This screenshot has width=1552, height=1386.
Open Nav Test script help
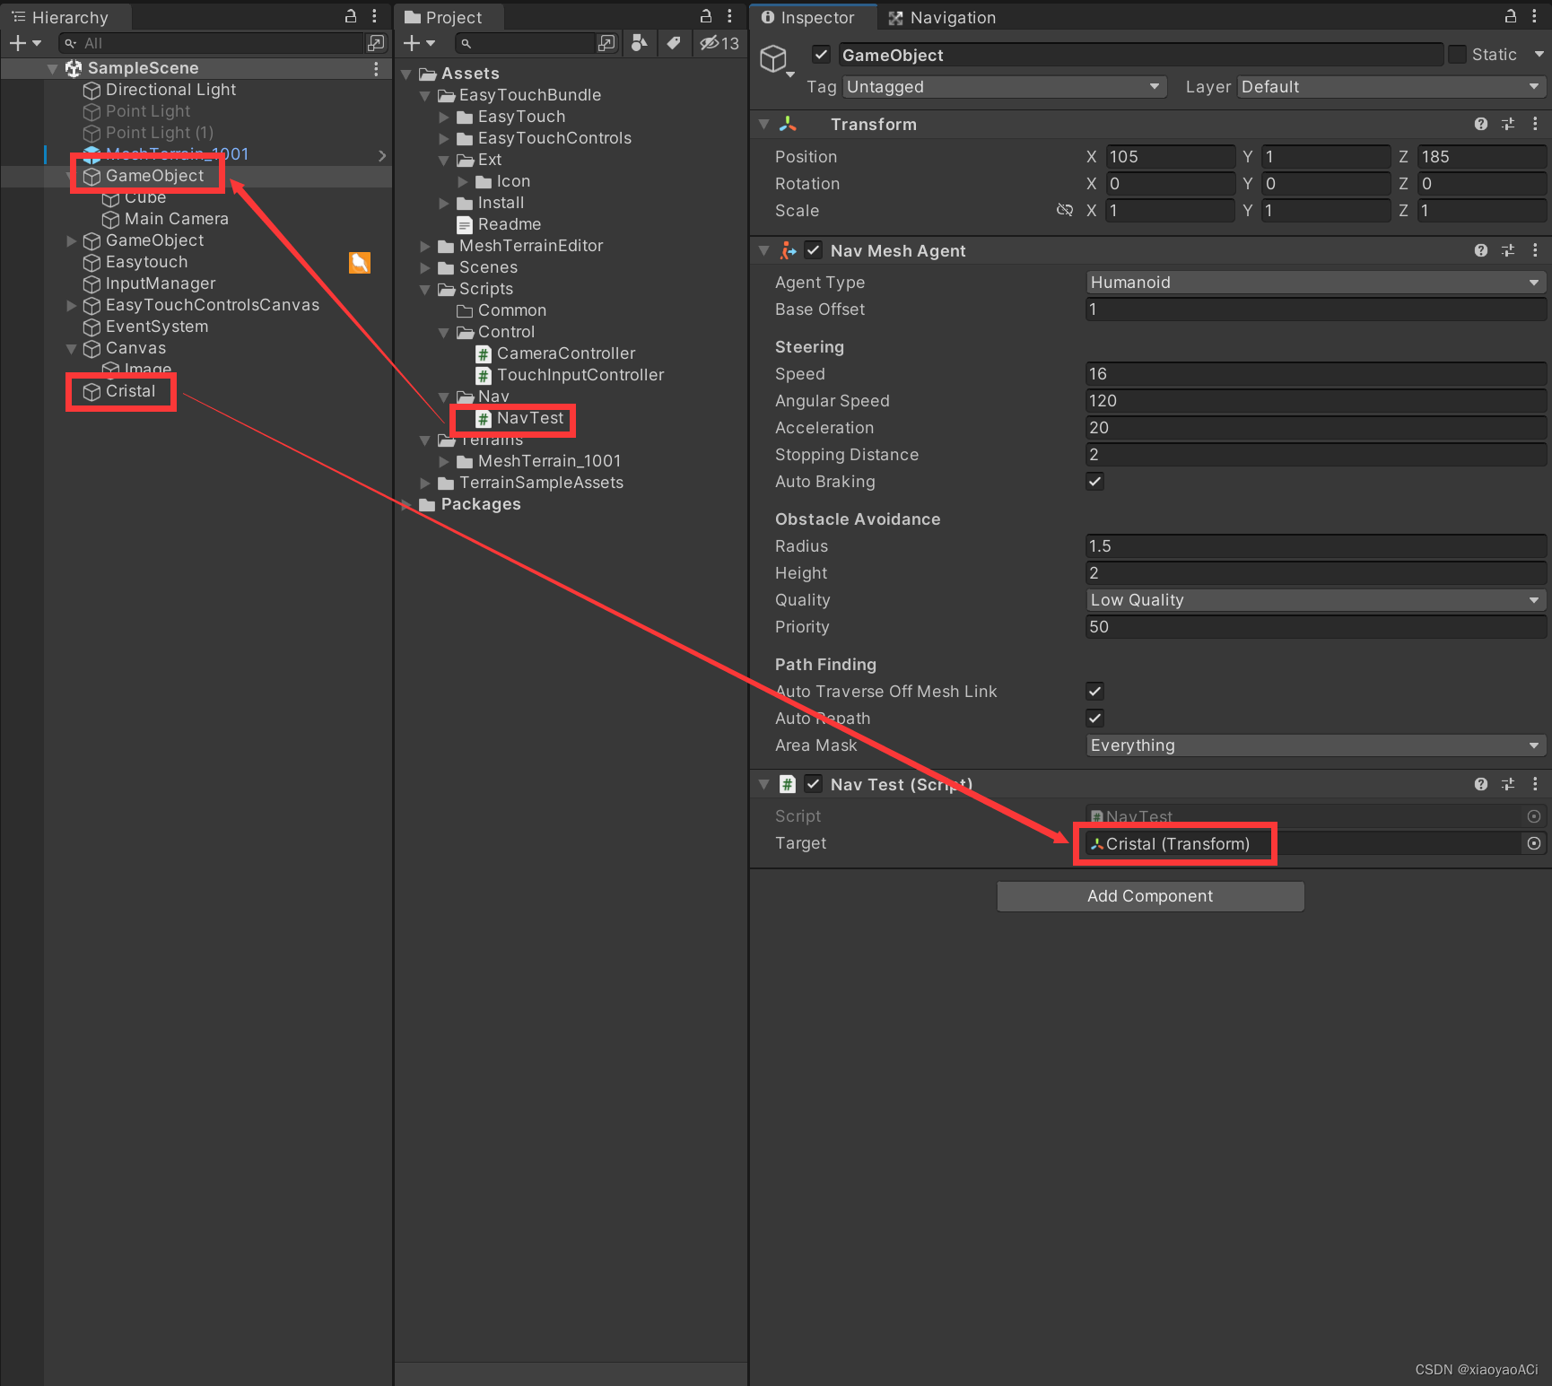1481,784
